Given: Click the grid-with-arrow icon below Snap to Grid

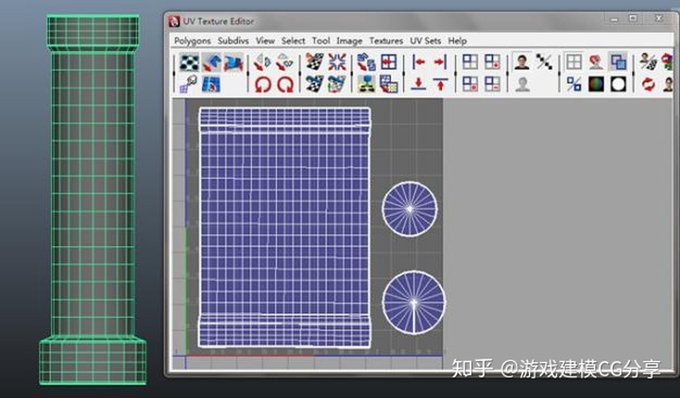Looking at the screenshot, I should coord(389,84).
